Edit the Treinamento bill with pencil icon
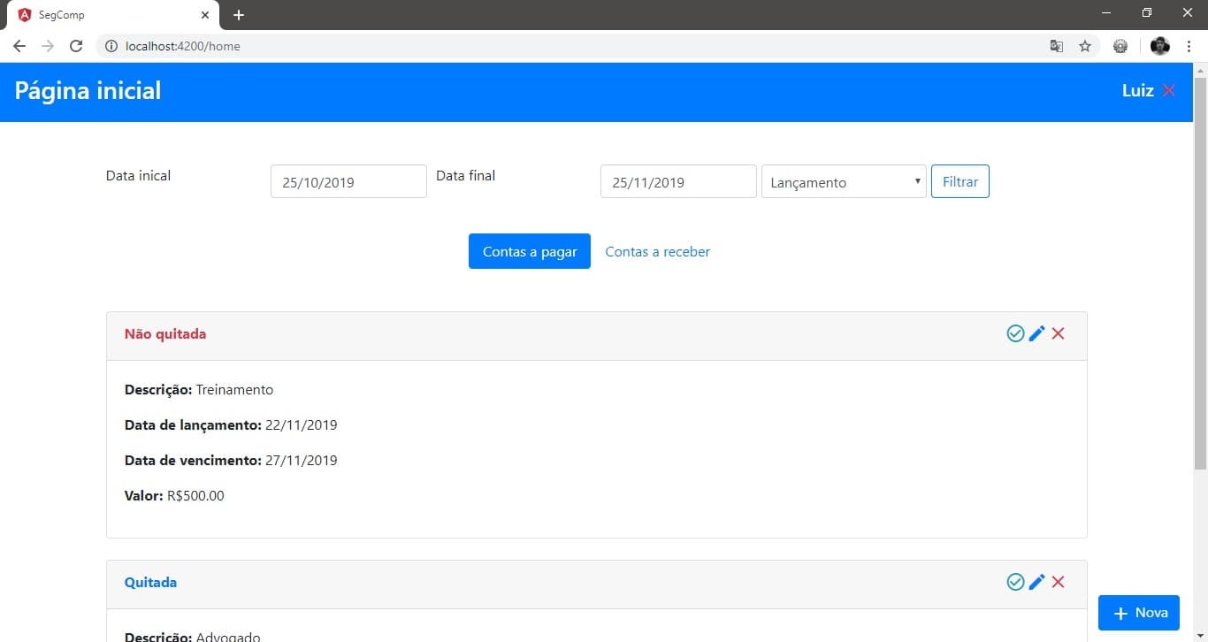The height and width of the screenshot is (642, 1208). (x=1036, y=333)
